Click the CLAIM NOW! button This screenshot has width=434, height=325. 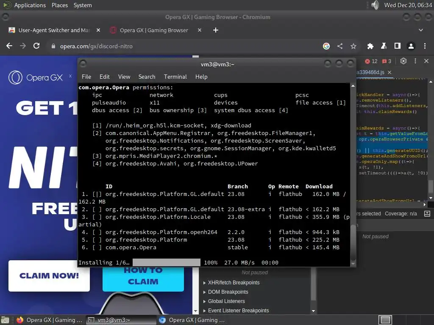pos(49,276)
